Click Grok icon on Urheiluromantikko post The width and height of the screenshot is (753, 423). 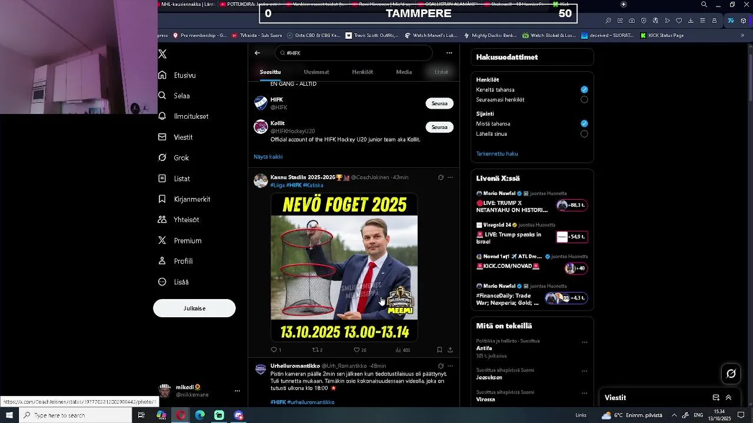(x=441, y=366)
